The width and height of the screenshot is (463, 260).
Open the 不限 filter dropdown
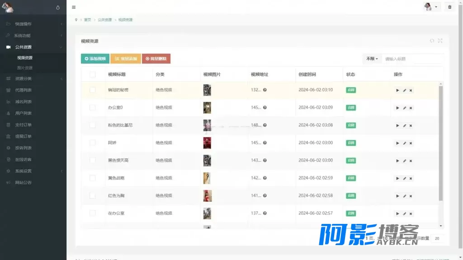coord(372,59)
